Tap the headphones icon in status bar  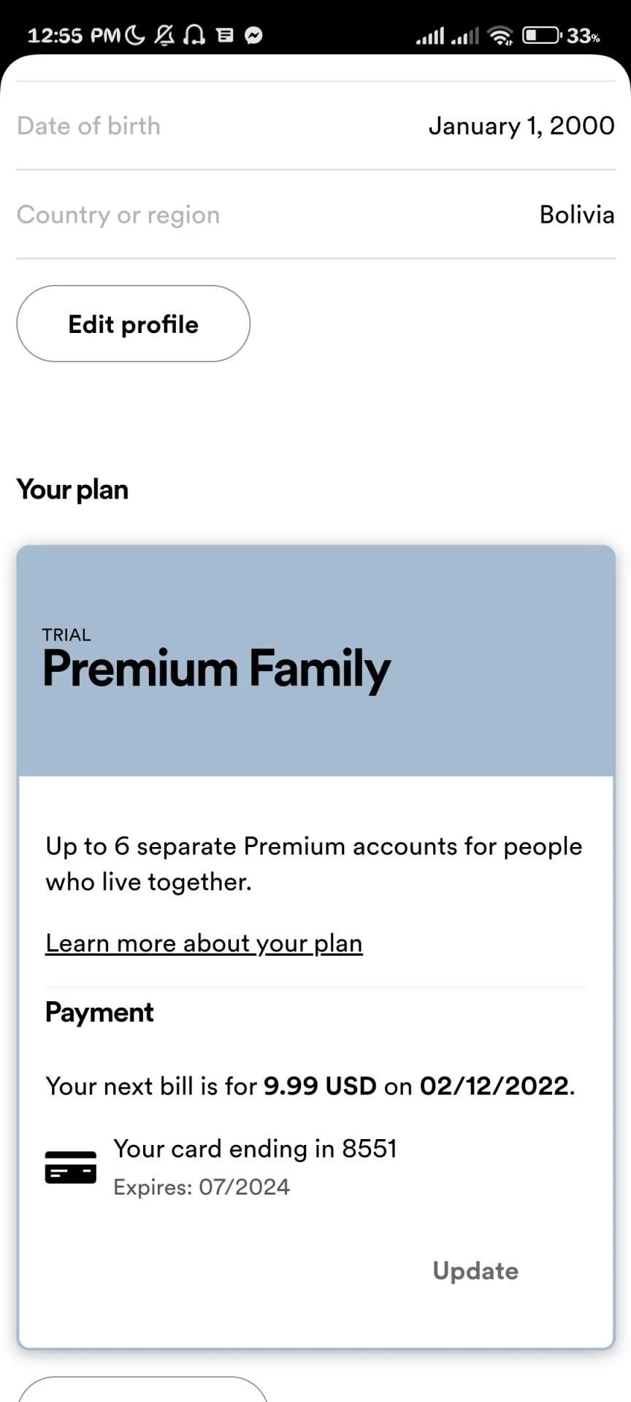tap(194, 35)
